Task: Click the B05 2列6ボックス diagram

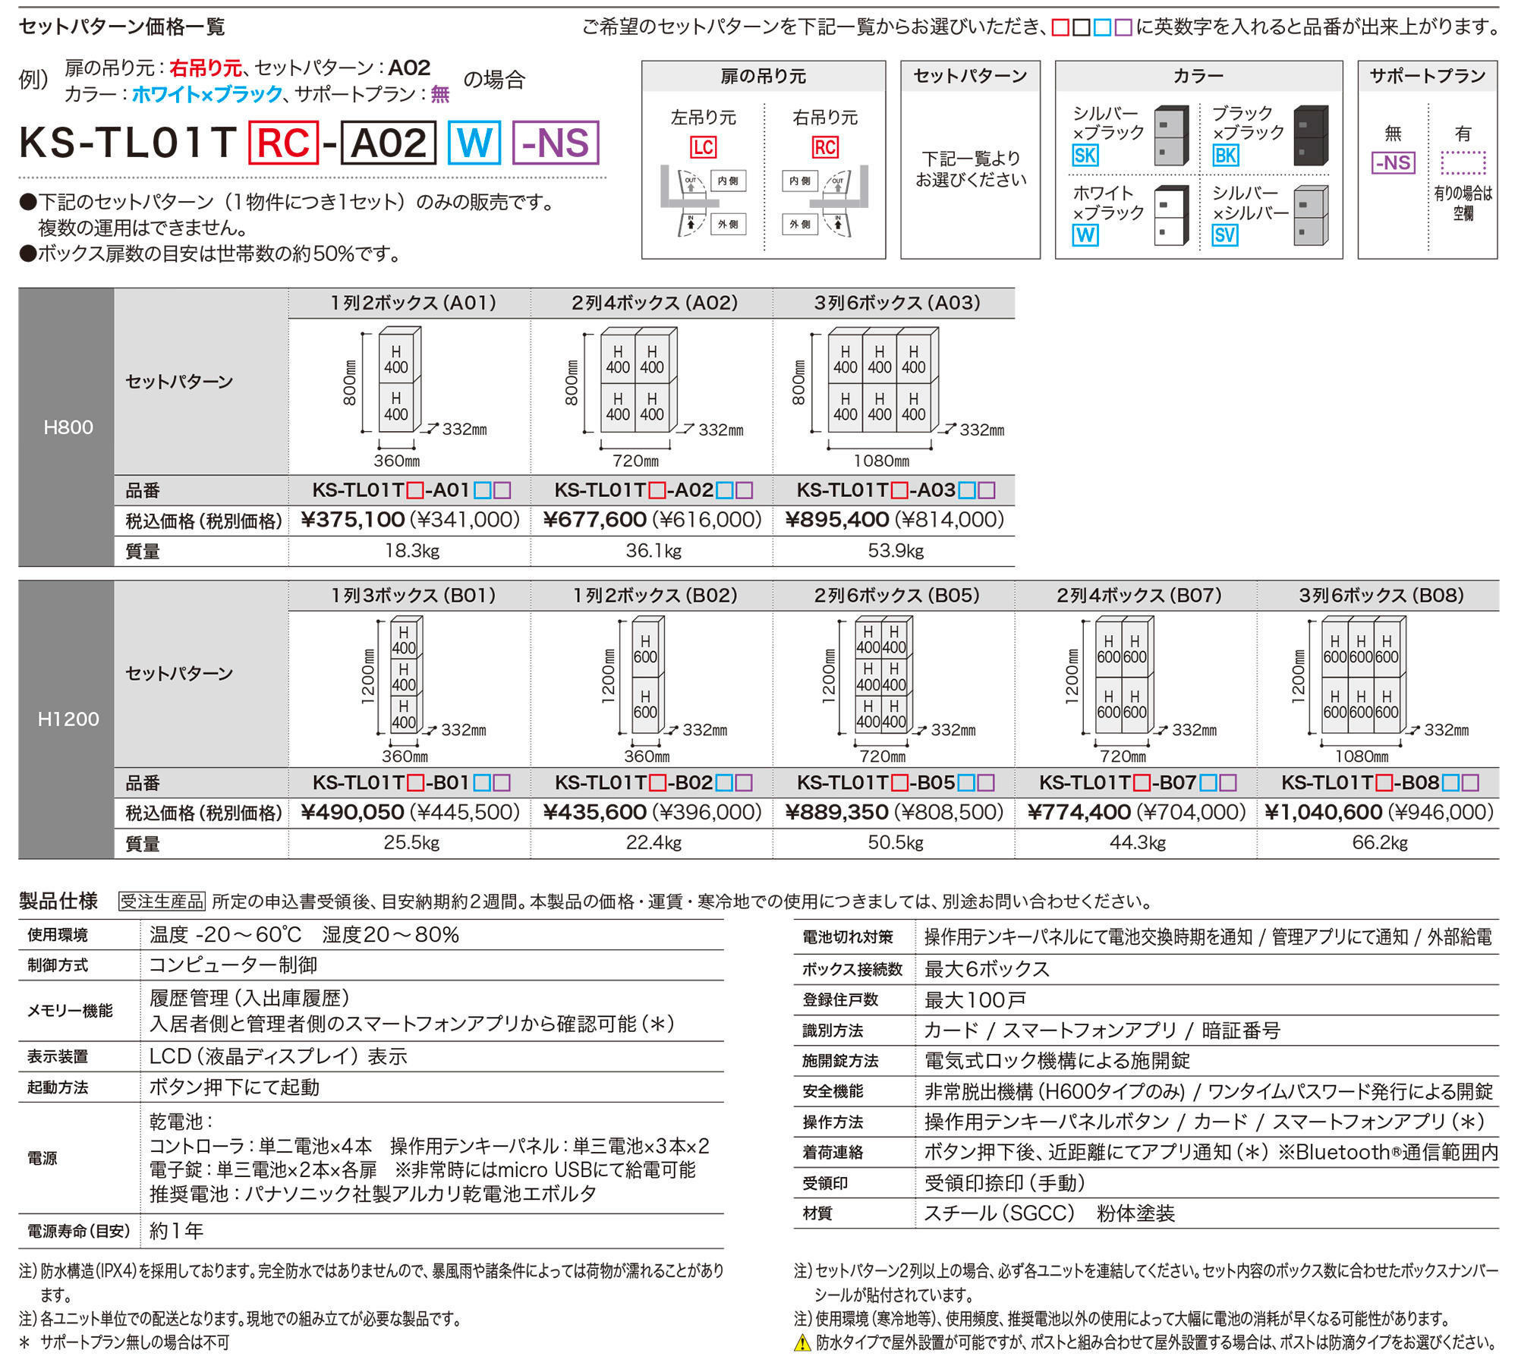Action: coord(883,675)
